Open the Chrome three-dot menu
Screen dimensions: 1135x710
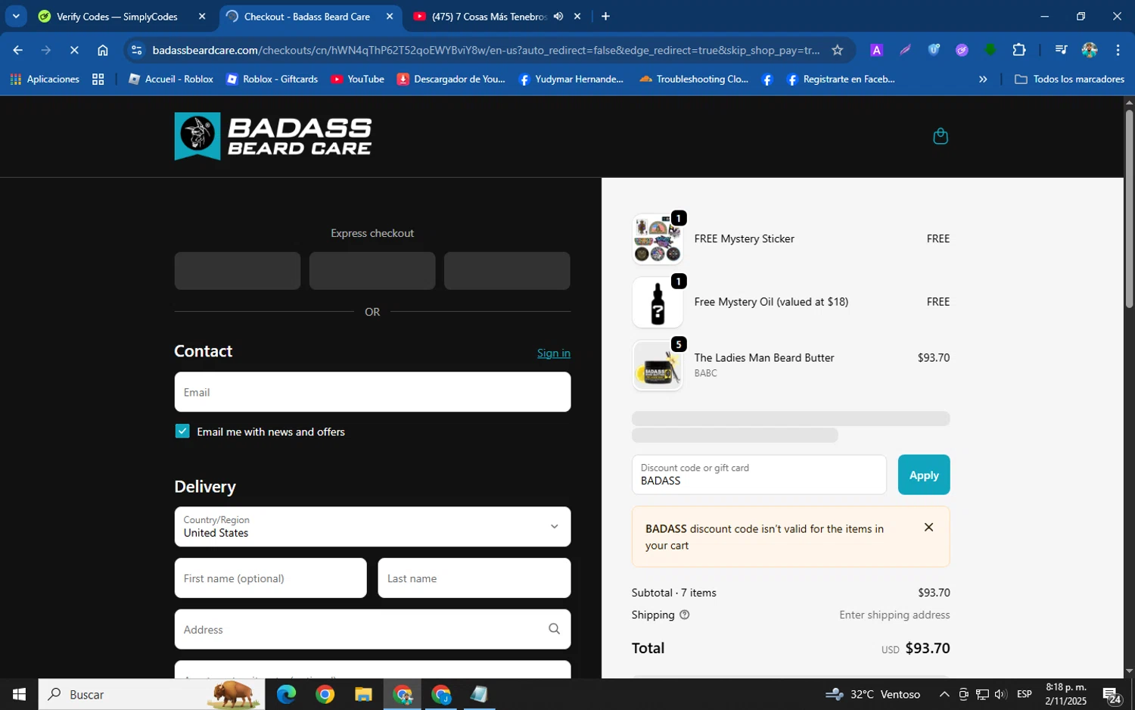tap(1118, 50)
